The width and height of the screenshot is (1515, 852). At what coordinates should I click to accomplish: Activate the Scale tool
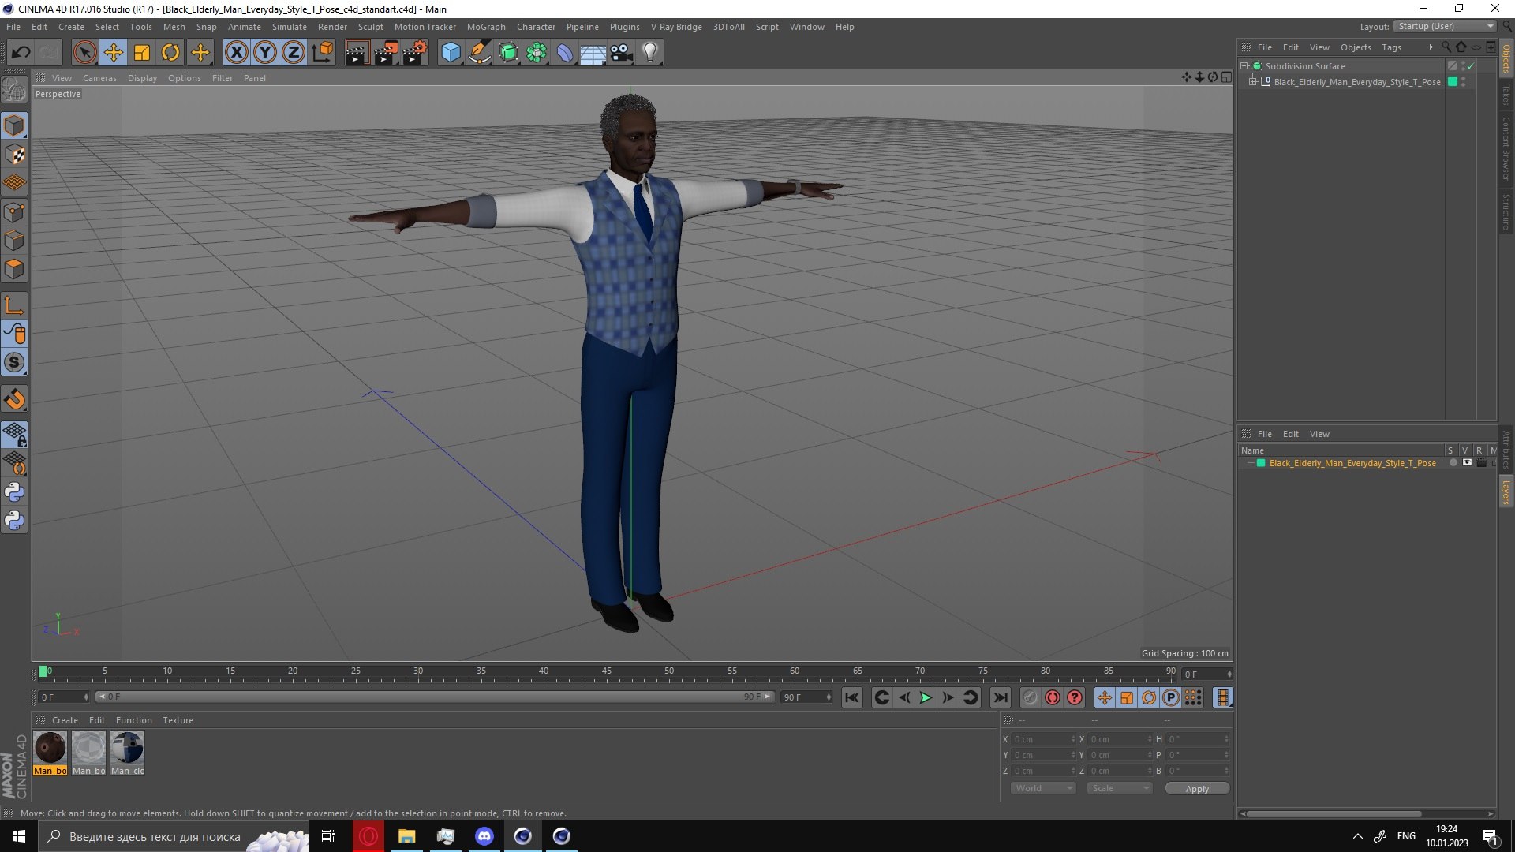(142, 53)
